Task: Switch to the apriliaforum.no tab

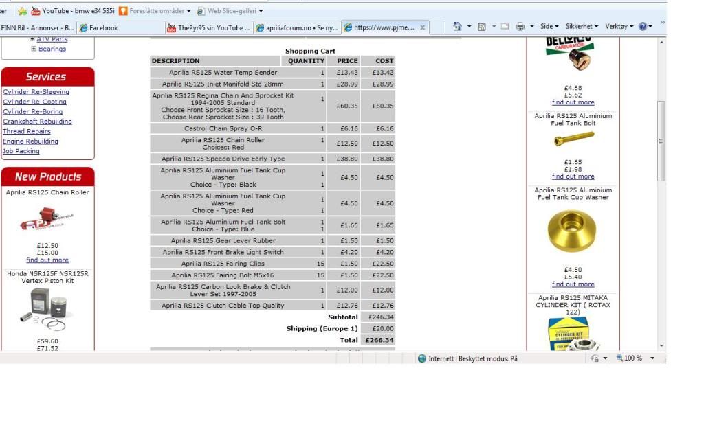Action: coord(297,28)
